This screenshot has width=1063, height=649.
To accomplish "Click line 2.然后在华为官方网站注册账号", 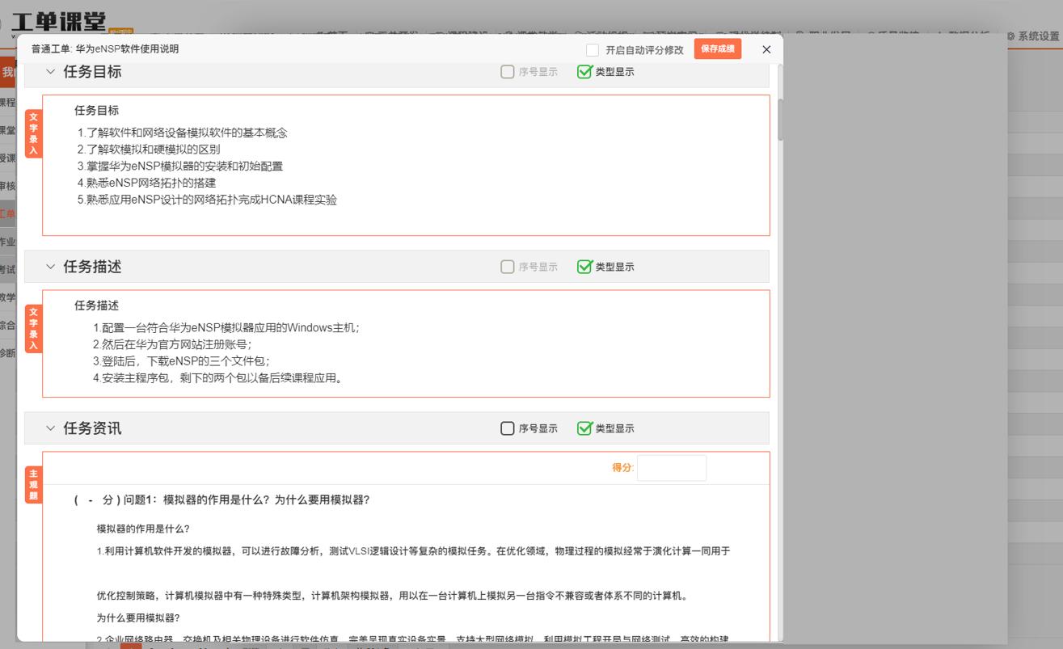I will pyautogui.click(x=172, y=344).
